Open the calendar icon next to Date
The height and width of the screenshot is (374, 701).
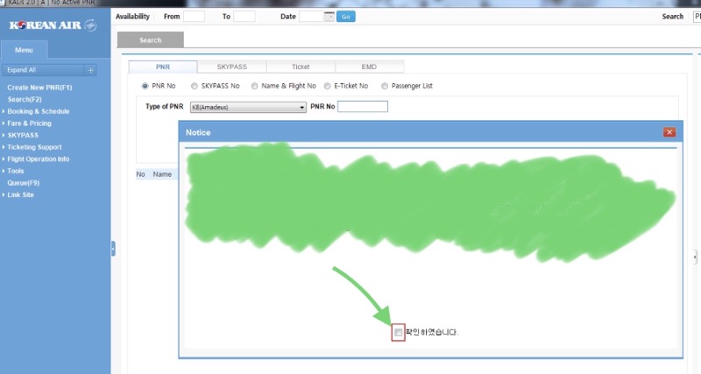coord(329,17)
